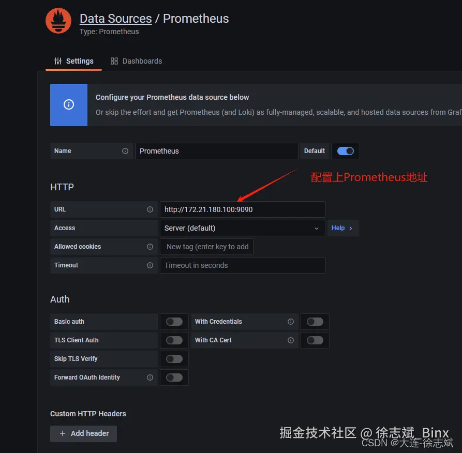
Task: Switch to the Settings tab
Action: [73, 61]
